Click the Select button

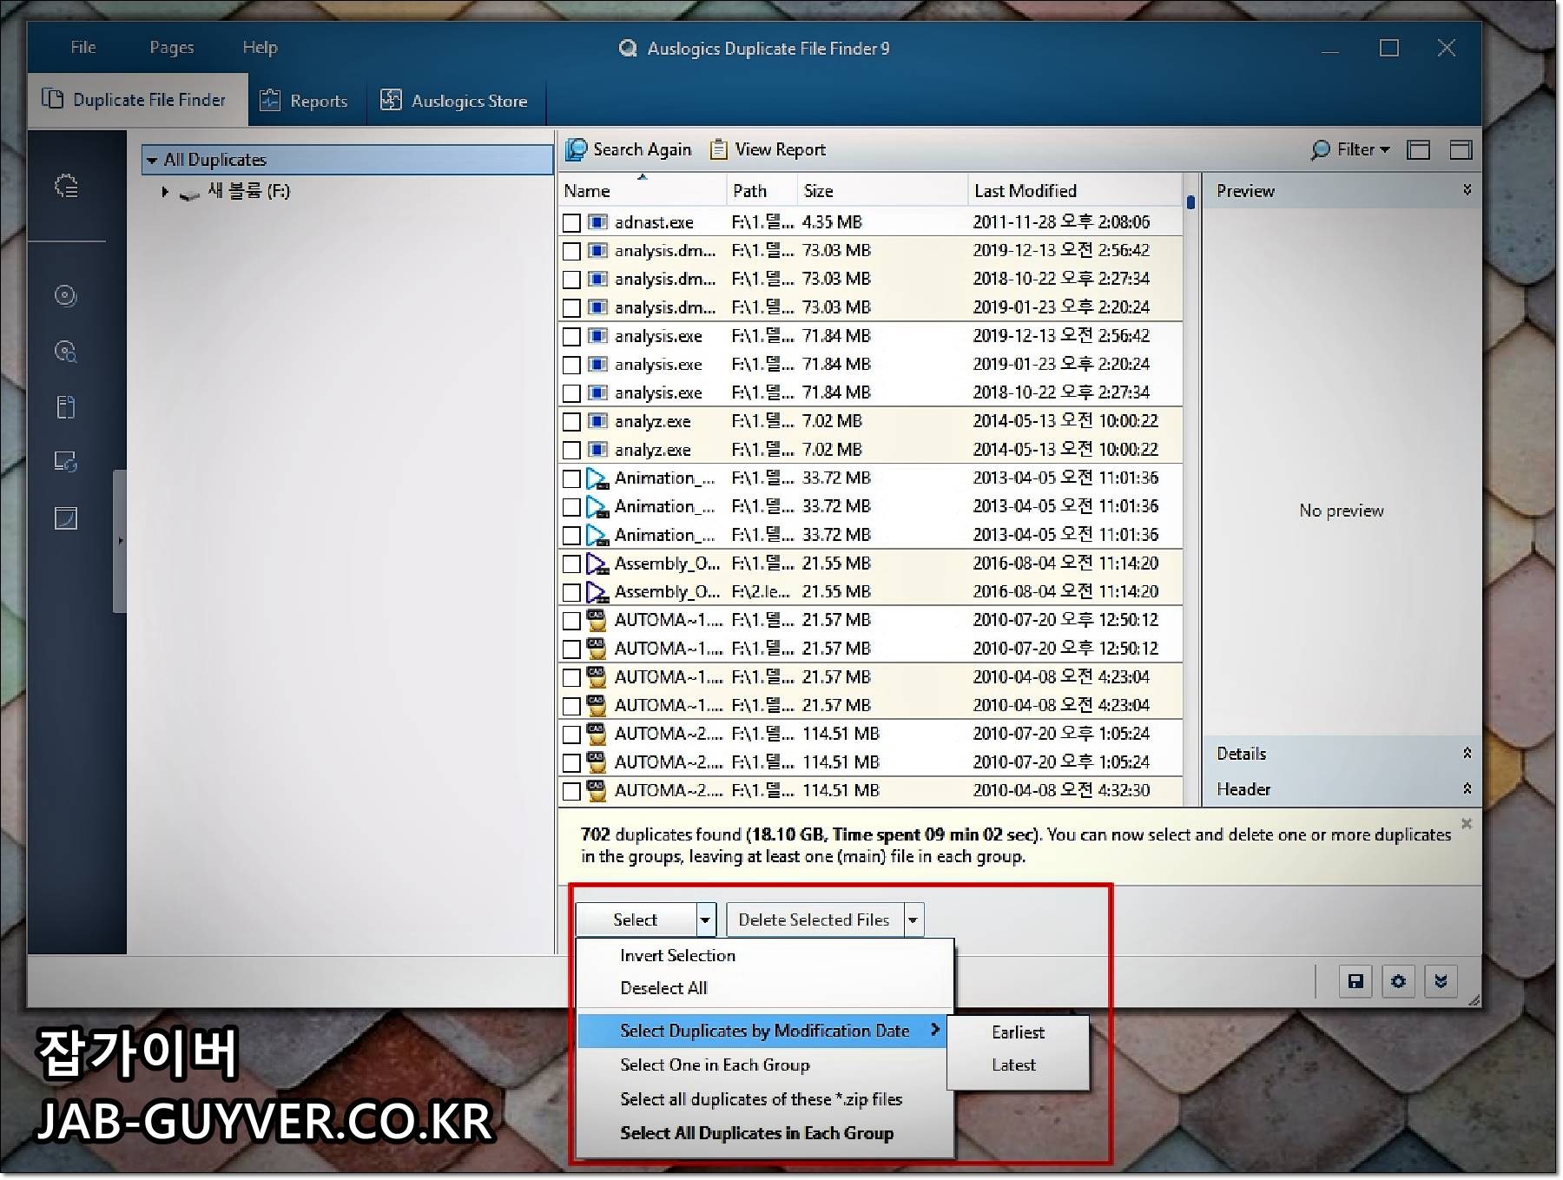click(636, 920)
